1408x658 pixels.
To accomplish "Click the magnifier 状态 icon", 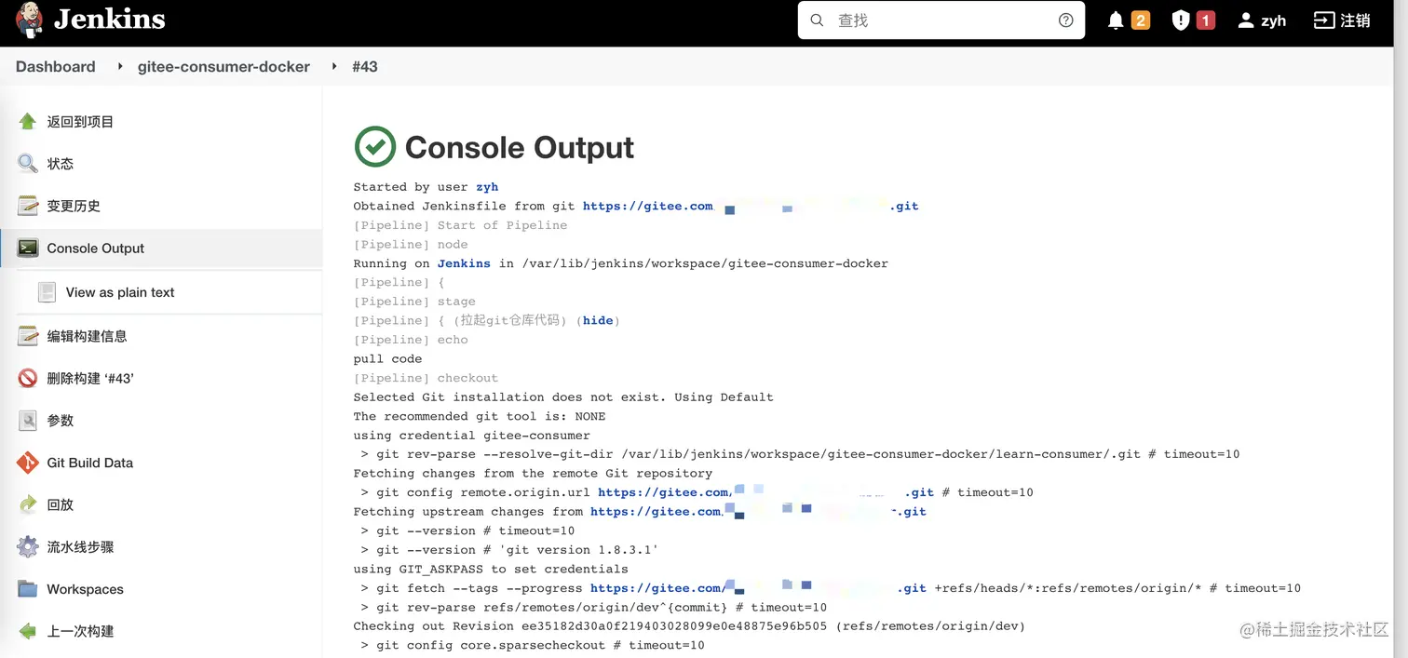I will [28, 164].
